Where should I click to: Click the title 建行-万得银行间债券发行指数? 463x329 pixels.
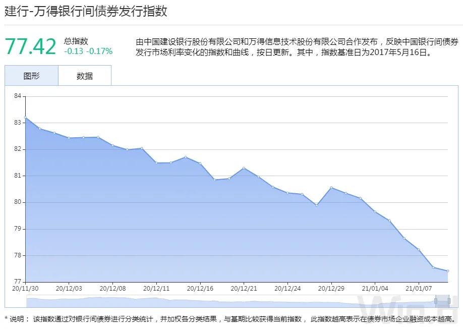[86, 11]
